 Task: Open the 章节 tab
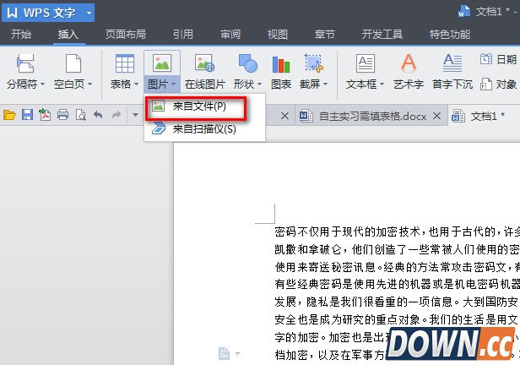pyautogui.click(x=325, y=34)
